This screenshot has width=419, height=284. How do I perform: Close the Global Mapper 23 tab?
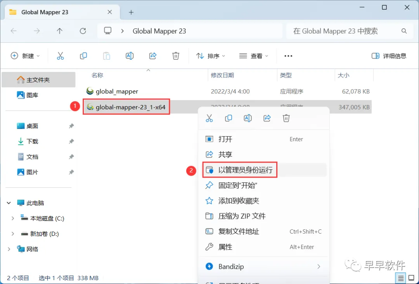point(109,12)
